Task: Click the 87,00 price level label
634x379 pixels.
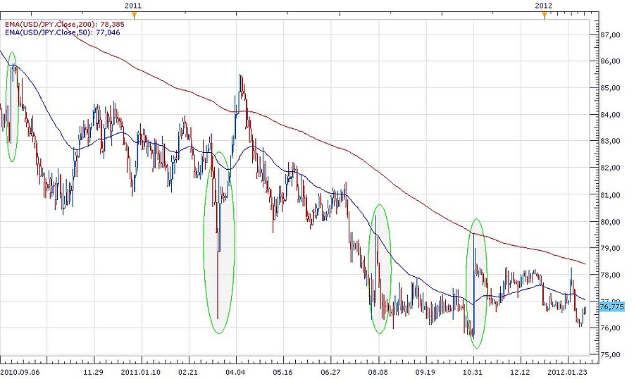Action: point(609,34)
